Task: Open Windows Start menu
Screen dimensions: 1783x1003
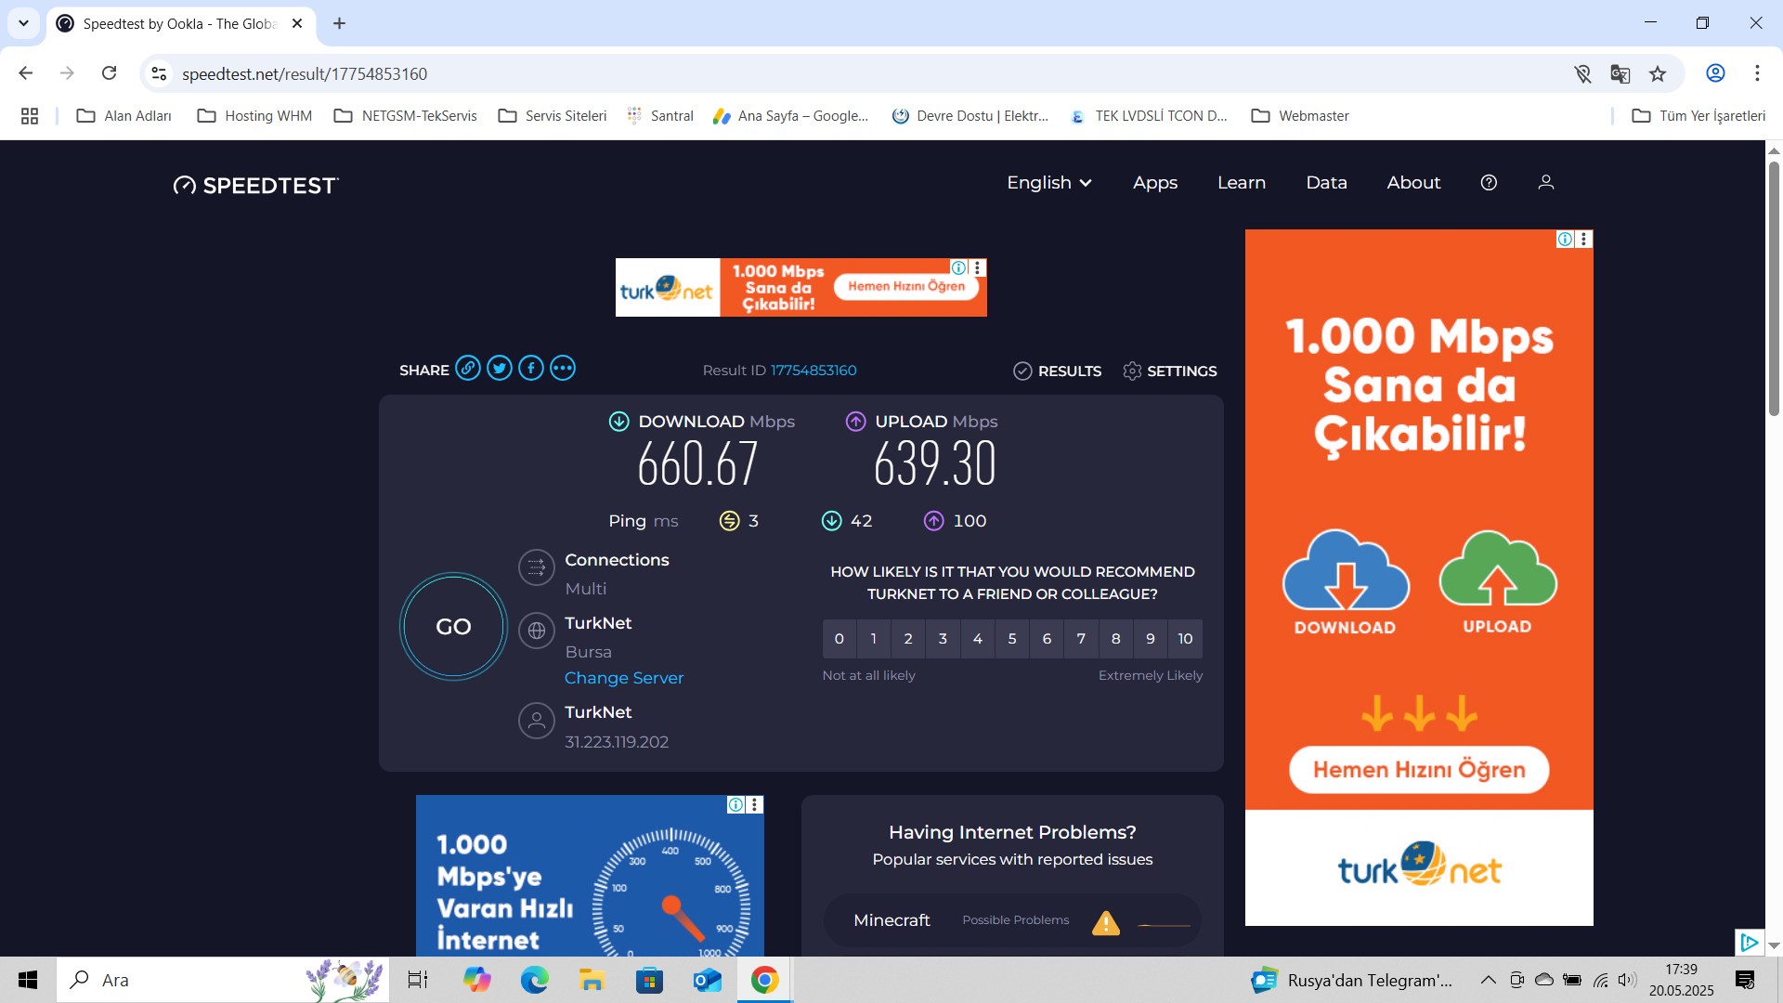Action: [28, 980]
